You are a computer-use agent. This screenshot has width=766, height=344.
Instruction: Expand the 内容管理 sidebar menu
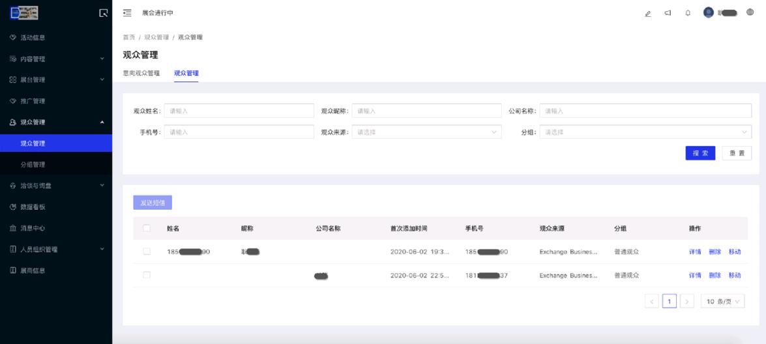(56, 59)
